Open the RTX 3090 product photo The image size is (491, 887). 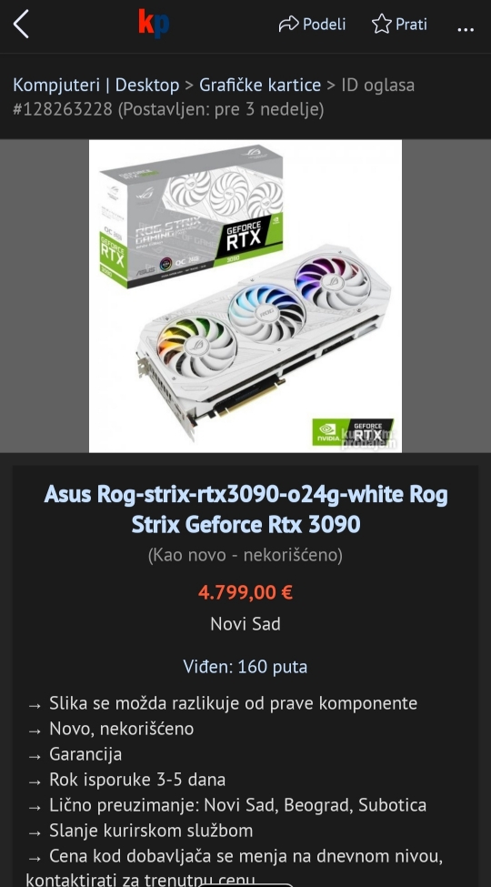tap(245, 296)
